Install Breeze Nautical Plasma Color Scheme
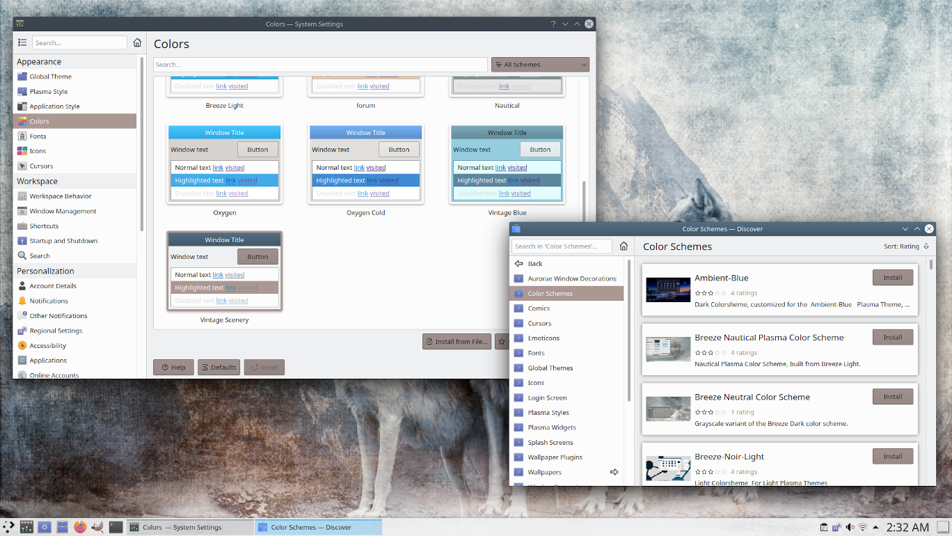The width and height of the screenshot is (952, 536). point(893,338)
